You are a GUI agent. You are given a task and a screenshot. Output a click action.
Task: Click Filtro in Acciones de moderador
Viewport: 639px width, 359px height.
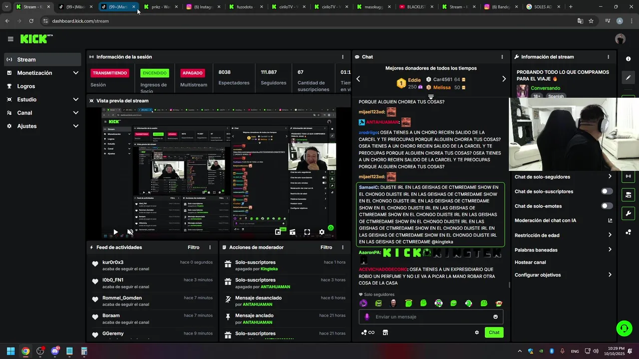(x=326, y=247)
